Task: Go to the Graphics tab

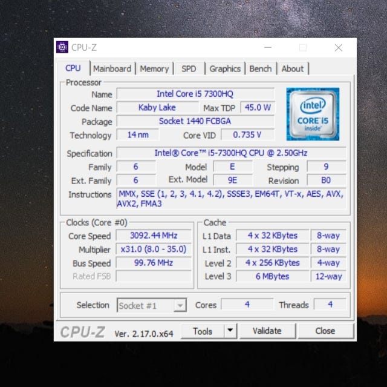Action: 225,69
